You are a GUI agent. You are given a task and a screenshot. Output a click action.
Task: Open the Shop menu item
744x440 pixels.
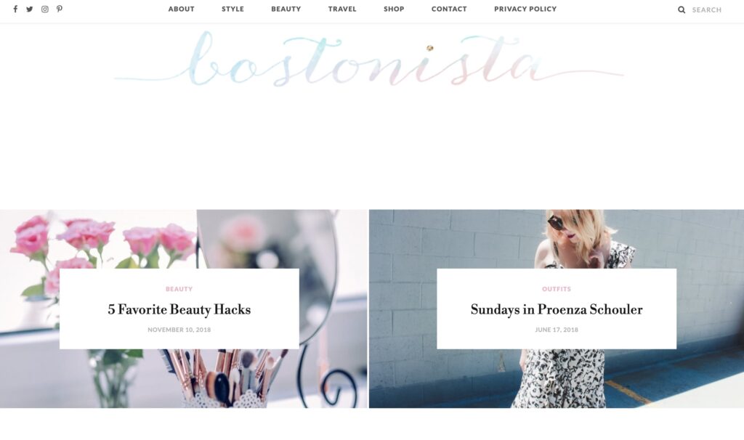394,9
